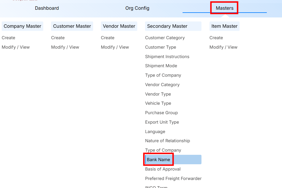Open the Purchase Group option
Screen dimensions: 282x188
[161, 112]
